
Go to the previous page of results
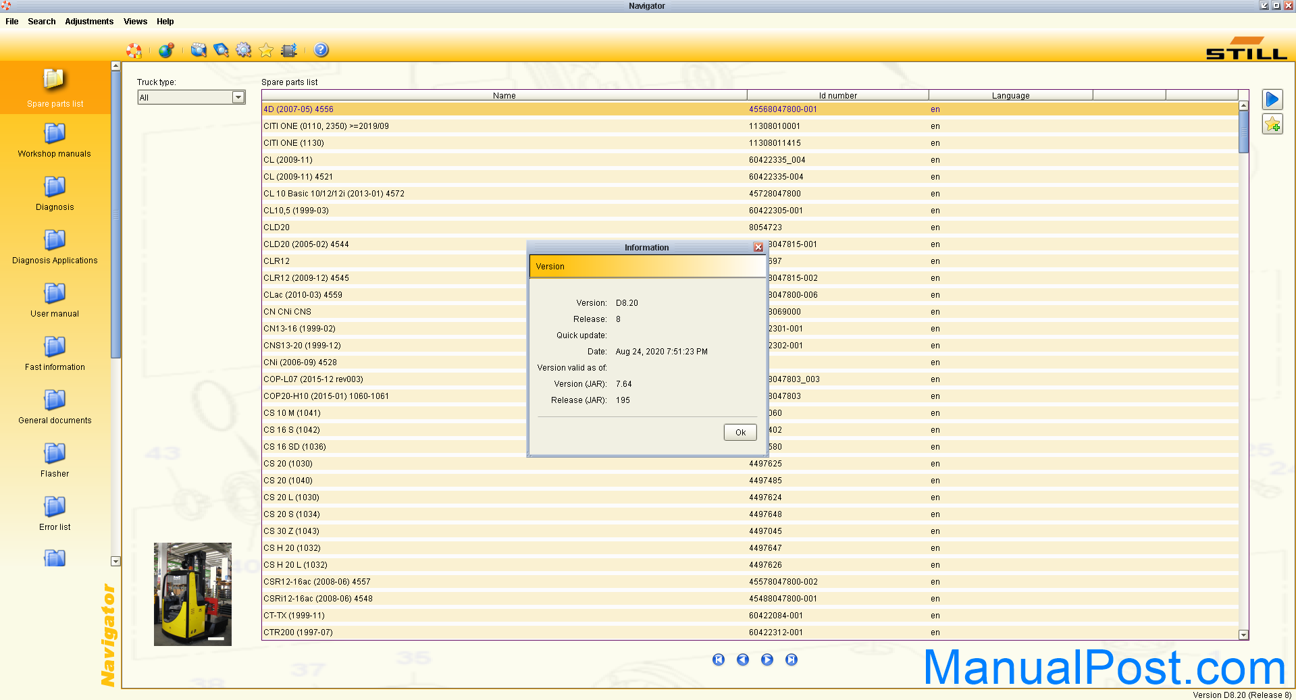pos(743,659)
